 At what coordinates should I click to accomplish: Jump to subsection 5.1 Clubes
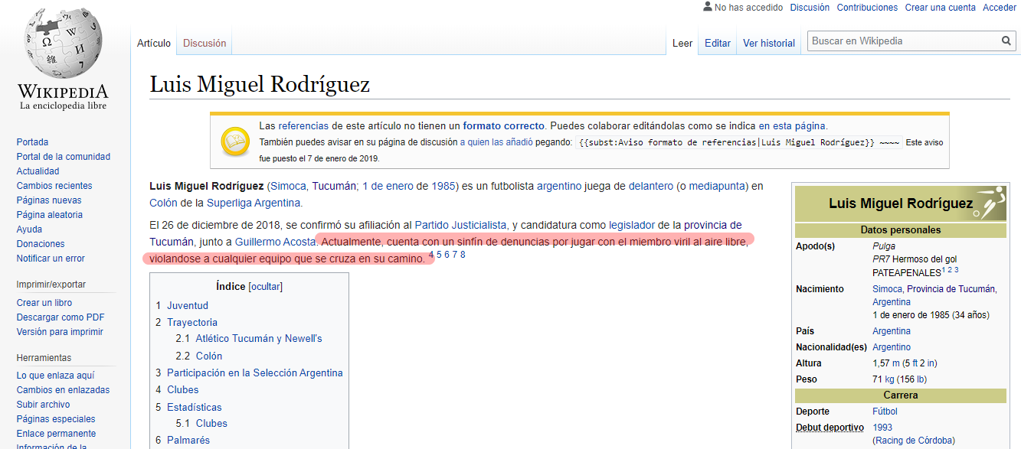point(211,423)
